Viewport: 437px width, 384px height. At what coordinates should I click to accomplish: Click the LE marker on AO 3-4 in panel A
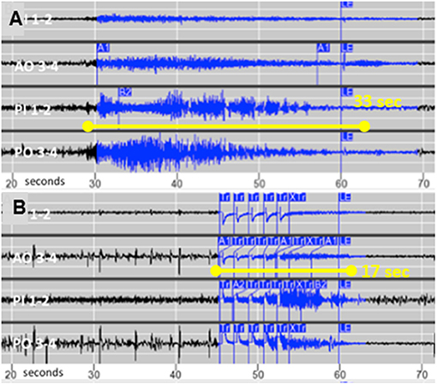347,48
